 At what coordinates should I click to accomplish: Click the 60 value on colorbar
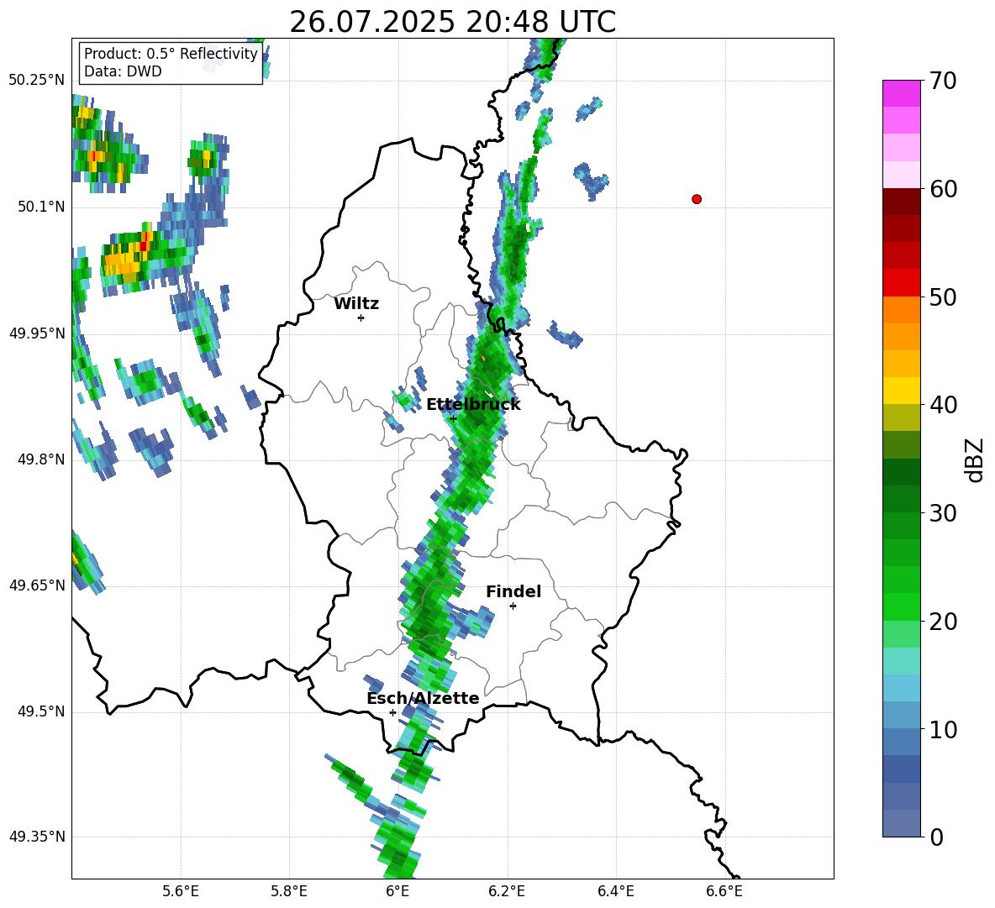pos(943,189)
